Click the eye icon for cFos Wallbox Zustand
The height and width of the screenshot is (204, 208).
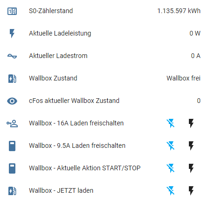click(x=12, y=101)
